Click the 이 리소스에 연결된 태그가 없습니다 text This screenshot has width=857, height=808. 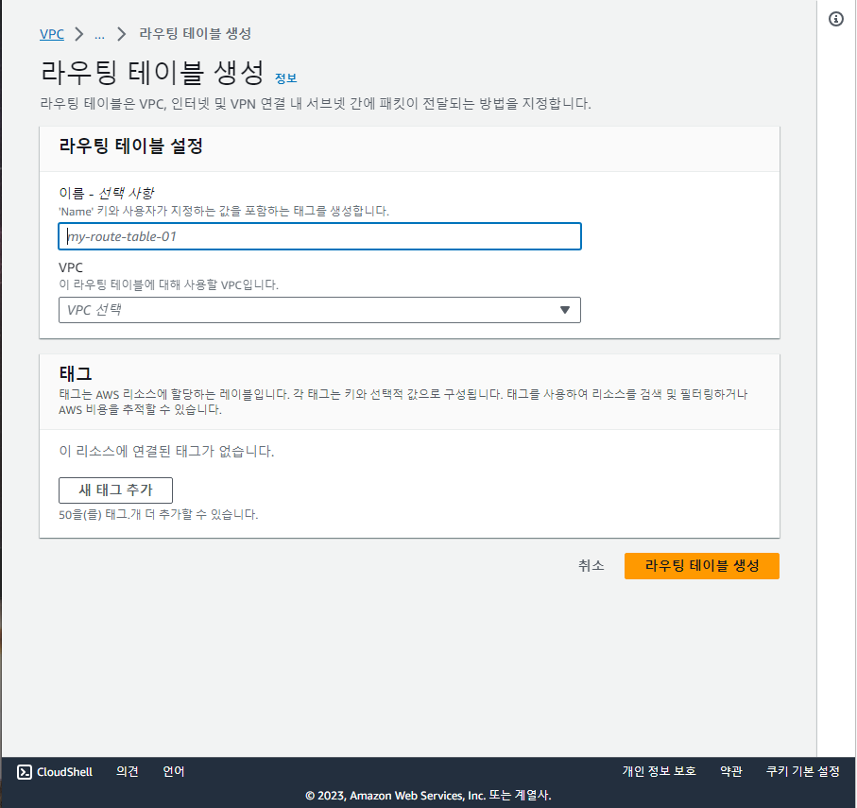tap(166, 452)
